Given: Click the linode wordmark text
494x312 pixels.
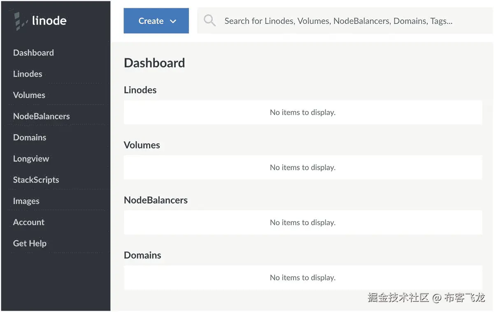Looking at the screenshot, I should coord(49,21).
